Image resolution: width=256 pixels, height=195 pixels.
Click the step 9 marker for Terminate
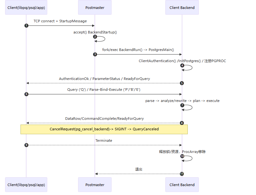tap(26, 145)
